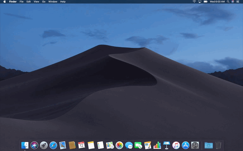Open Numbers bar chart icon
243x151 pixels.
157,145
